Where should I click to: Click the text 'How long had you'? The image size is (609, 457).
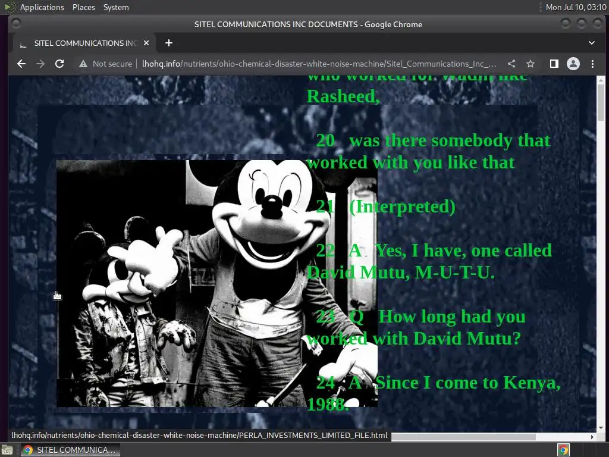(x=452, y=317)
